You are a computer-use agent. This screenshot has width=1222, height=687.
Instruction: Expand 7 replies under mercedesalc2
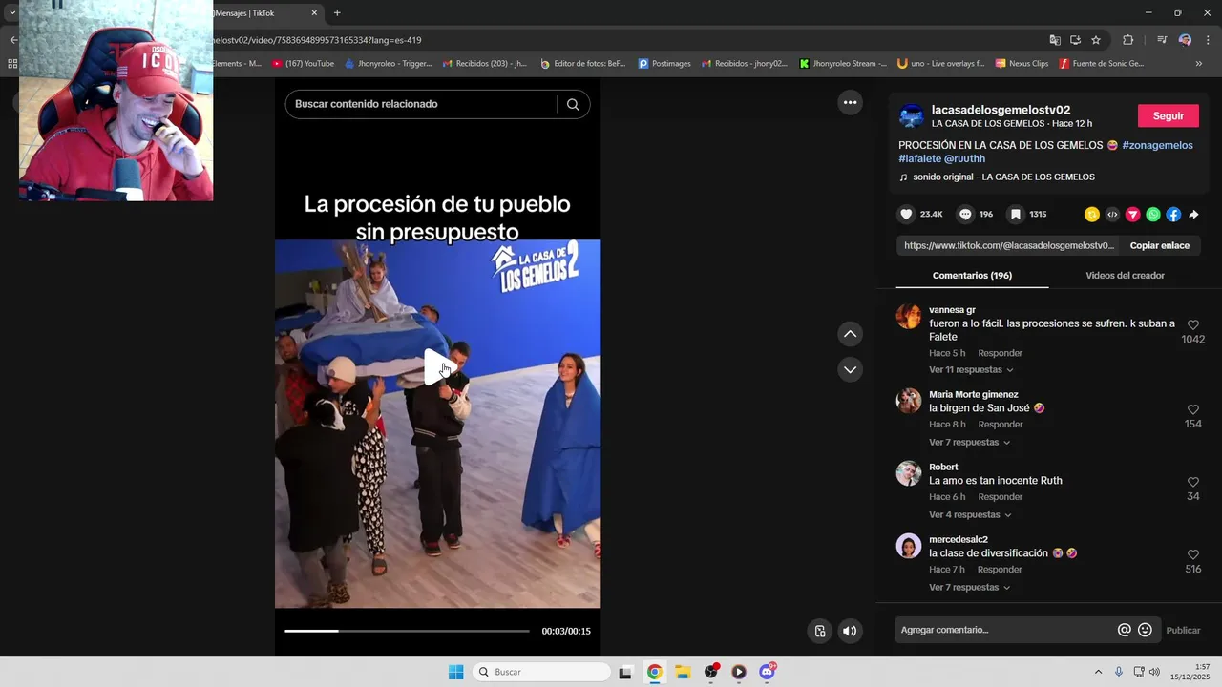click(x=969, y=588)
